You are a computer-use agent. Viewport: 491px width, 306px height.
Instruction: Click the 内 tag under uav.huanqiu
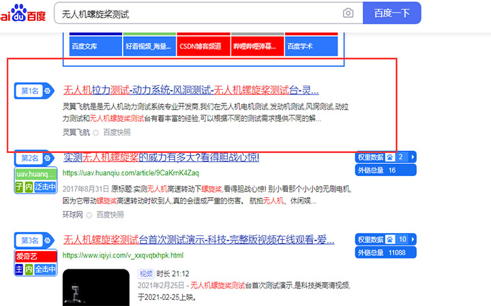(29, 187)
